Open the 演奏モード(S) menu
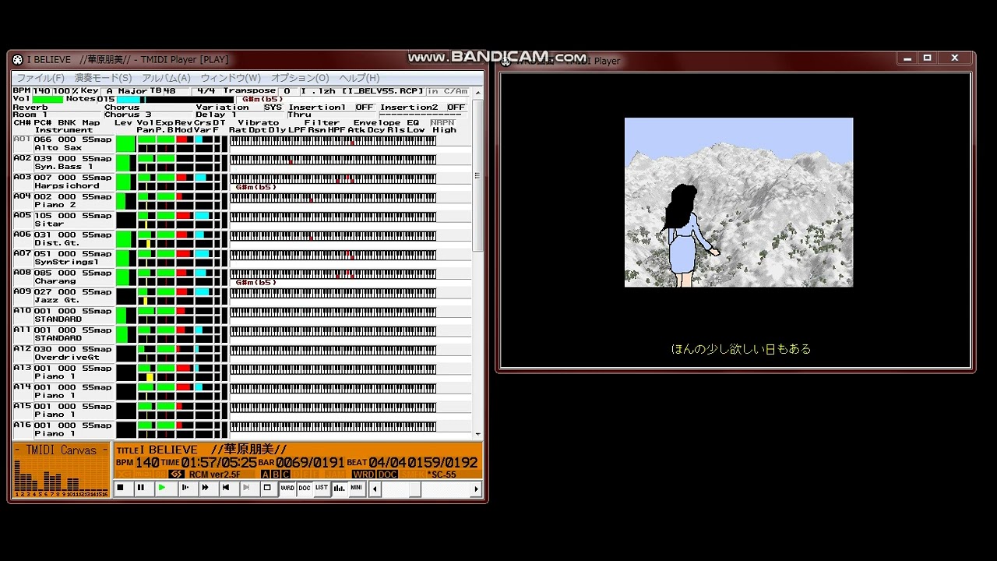This screenshot has height=561, width=997. click(x=103, y=78)
